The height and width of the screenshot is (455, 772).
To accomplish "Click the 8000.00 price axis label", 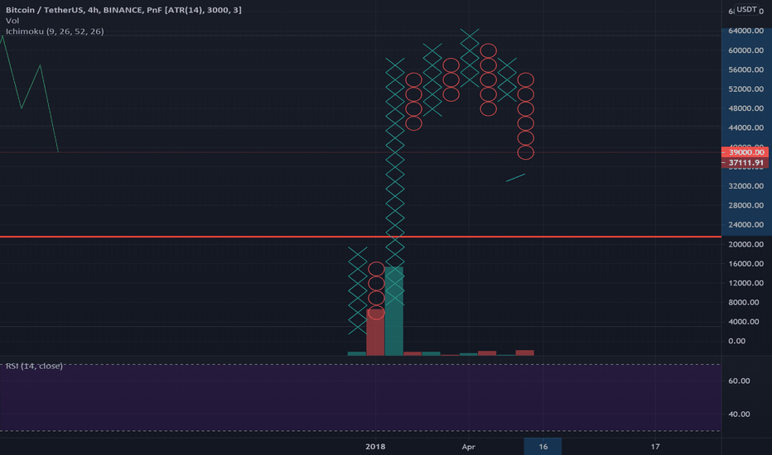I will coord(744,302).
